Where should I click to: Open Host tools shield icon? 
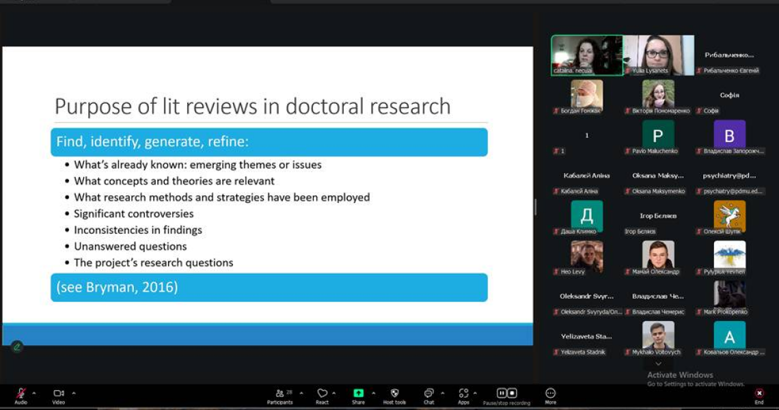click(x=394, y=394)
